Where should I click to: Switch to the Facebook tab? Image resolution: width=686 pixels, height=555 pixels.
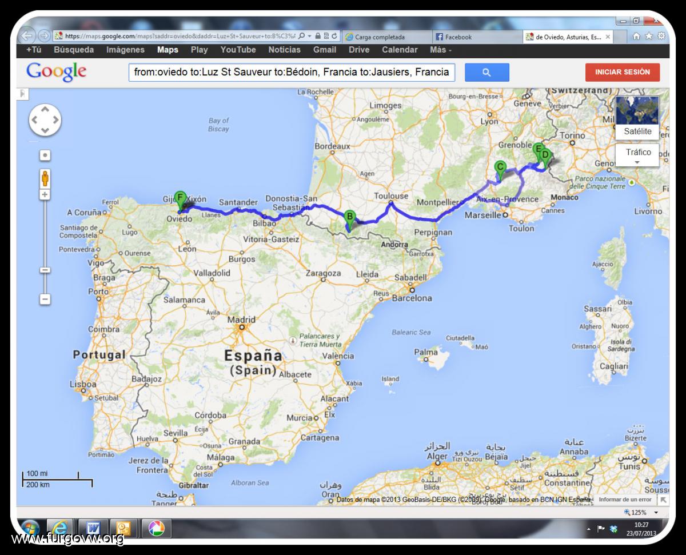[x=477, y=37]
